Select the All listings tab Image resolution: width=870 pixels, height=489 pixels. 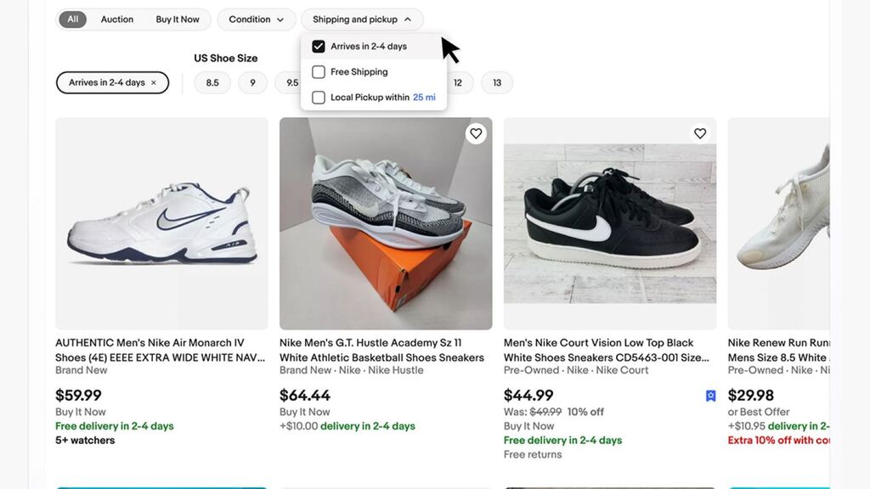[73, 20]
